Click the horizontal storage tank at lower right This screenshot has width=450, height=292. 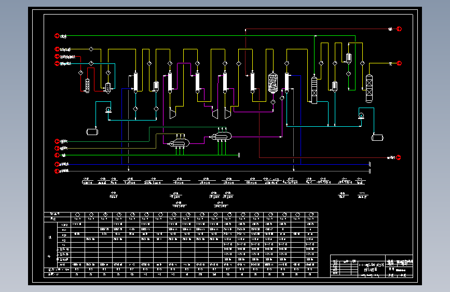pos(377,138)
